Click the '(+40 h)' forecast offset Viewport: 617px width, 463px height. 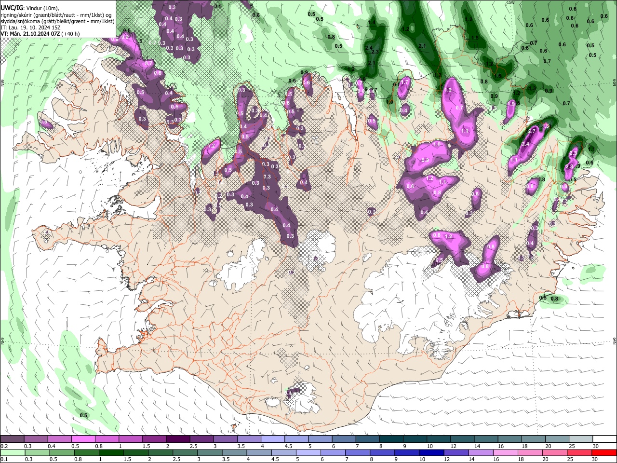pyautogui.click(x=70, y=34)
